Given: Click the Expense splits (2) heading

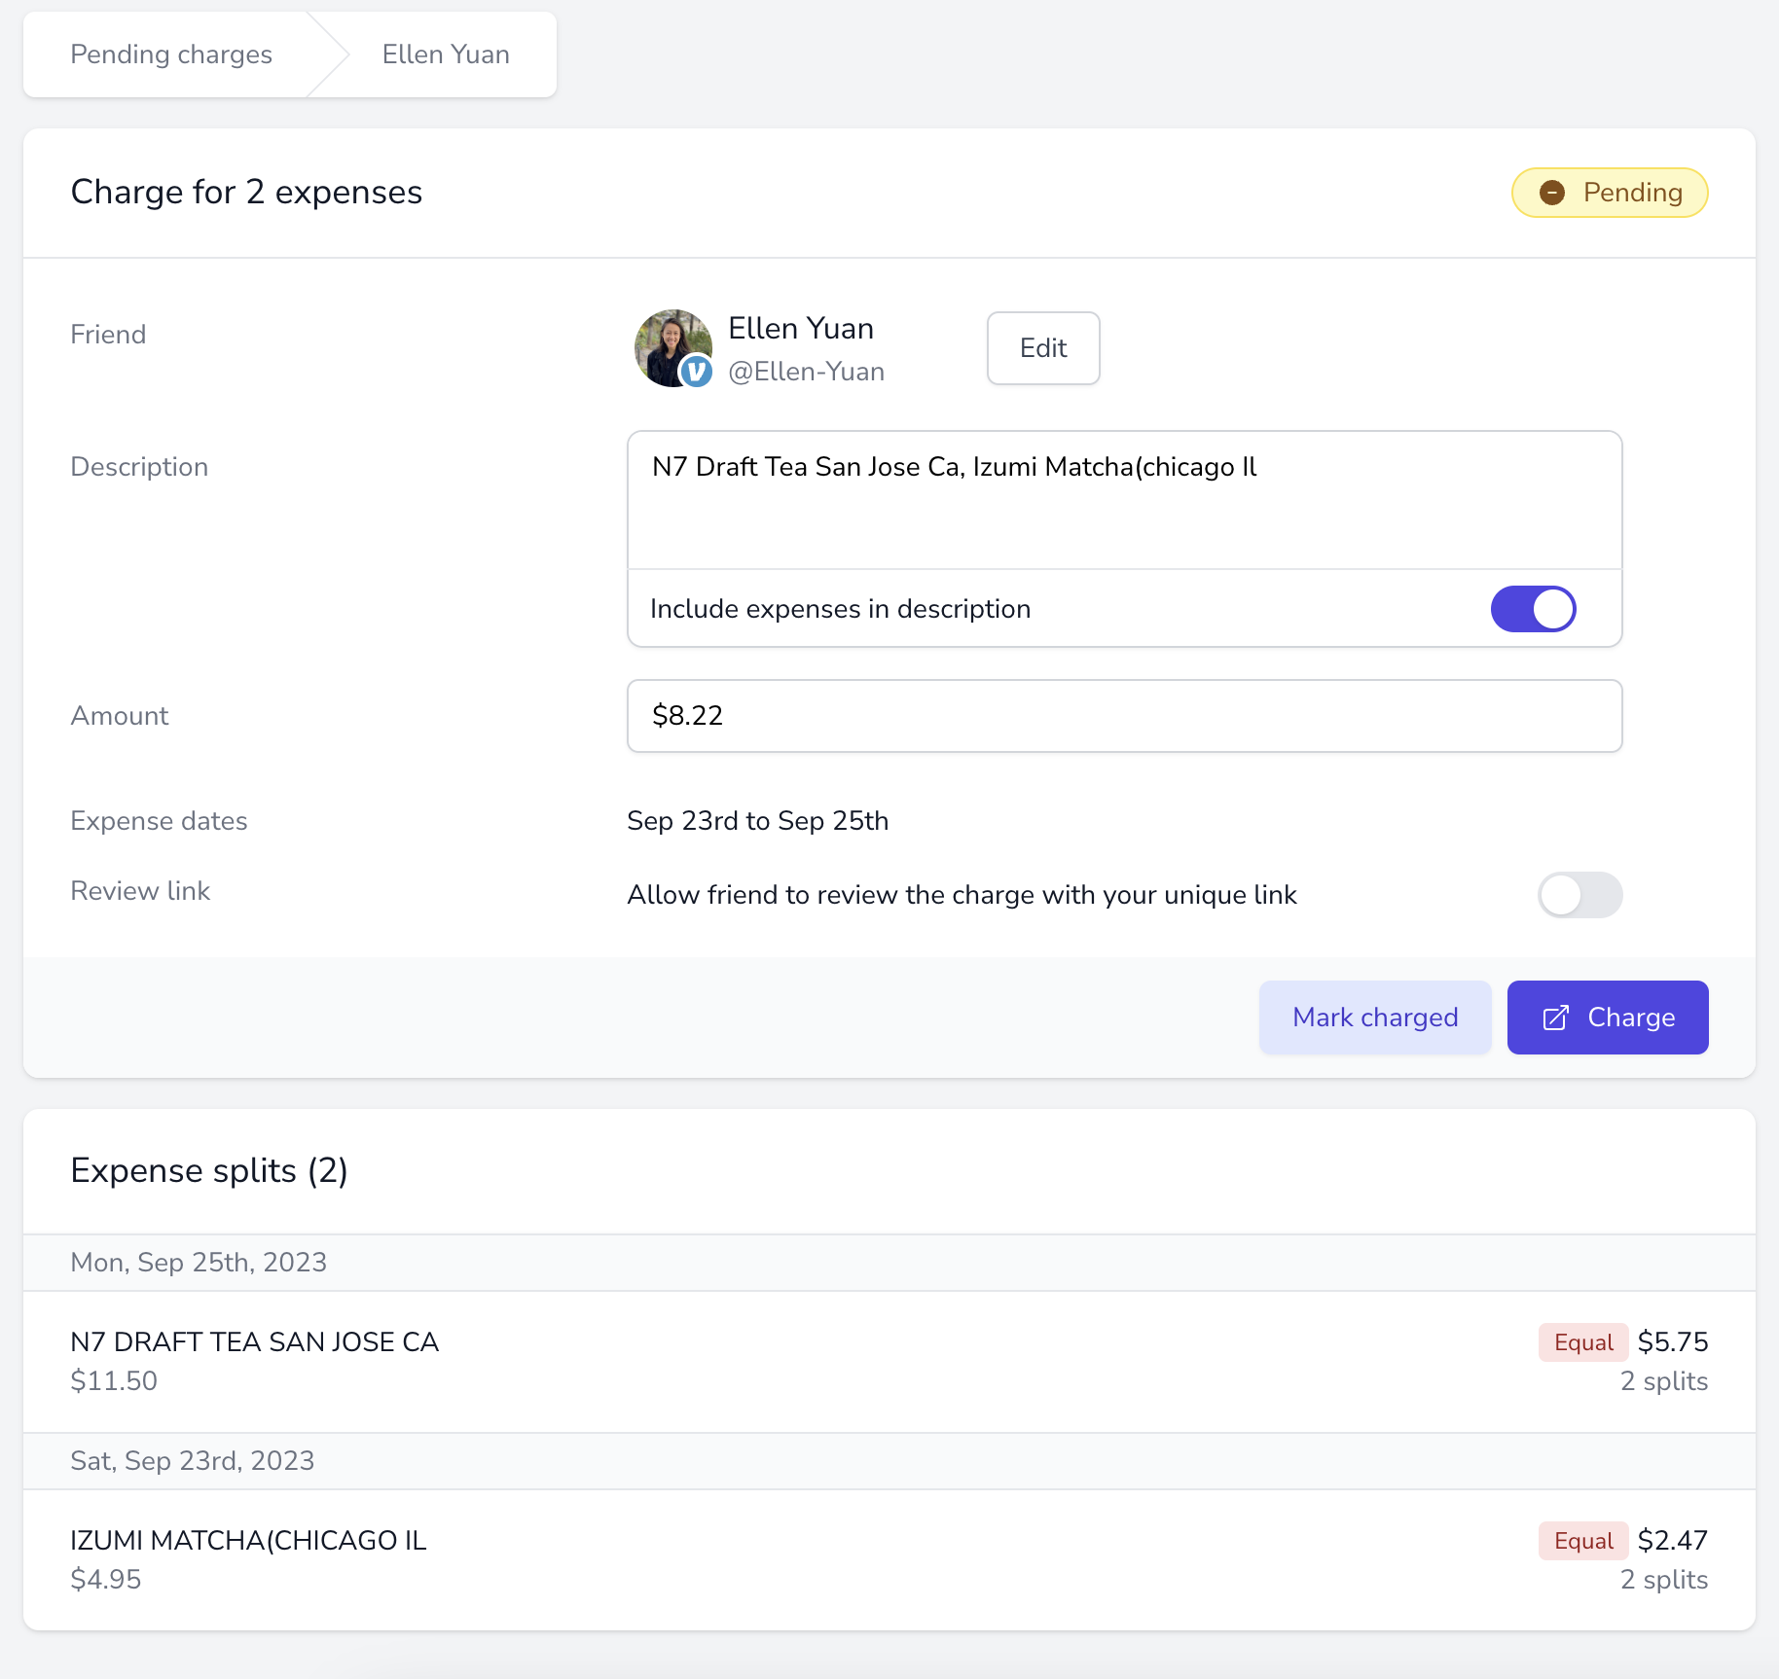Looking at the screenshot, I should click(x=209, y=1171).
